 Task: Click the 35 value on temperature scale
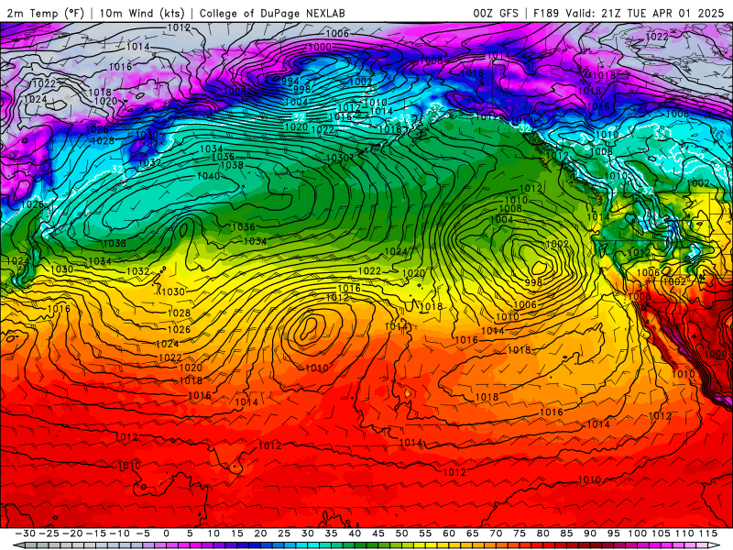coord(331,533)
